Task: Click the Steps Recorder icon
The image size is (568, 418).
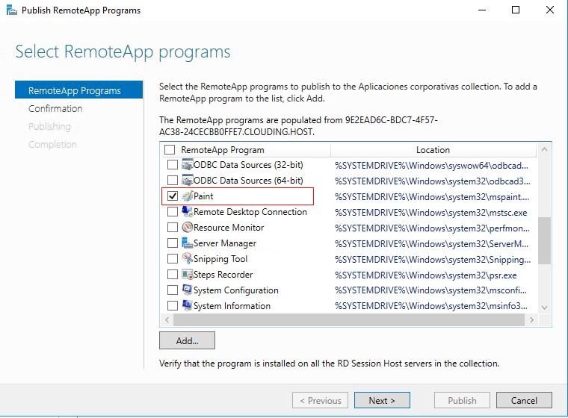Action: pyautogui.click(x=188, y=275)
